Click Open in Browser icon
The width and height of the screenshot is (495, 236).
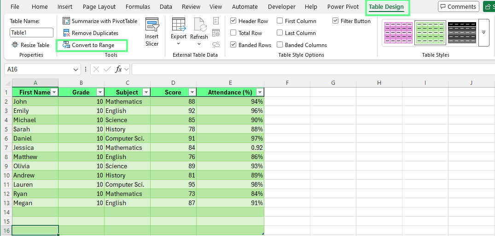(216, 33)
